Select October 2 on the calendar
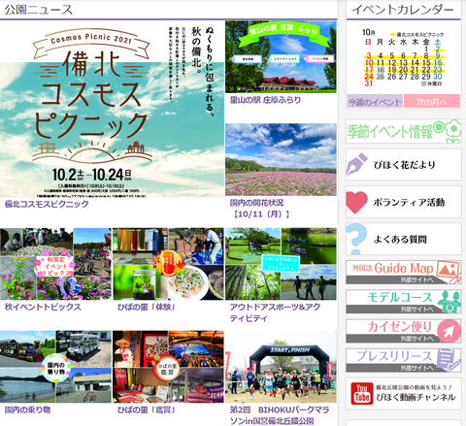 438,49
